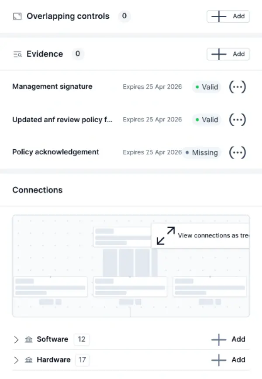Open the Policy acknowledgement evidence entry
The image size is (262, 379).
55,152
